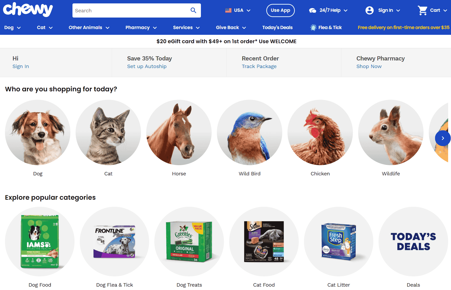Expand the Give Back dropdown

[231, 27]
